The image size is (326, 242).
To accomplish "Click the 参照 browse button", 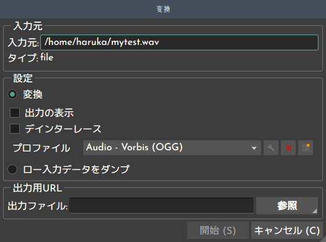I will (x=287, y=206).
